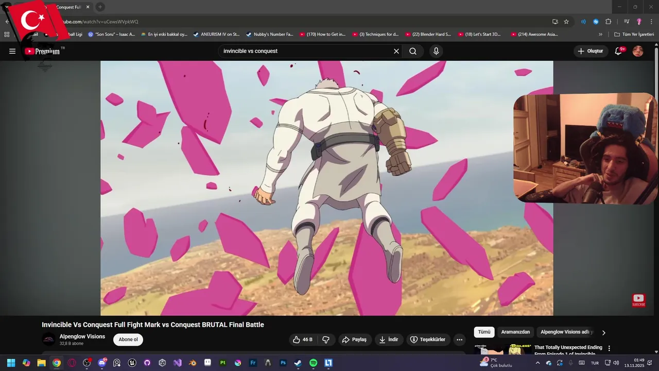Open the Windows Start menu
Screen dimensions: 659x371
click(x=11, y=363)
